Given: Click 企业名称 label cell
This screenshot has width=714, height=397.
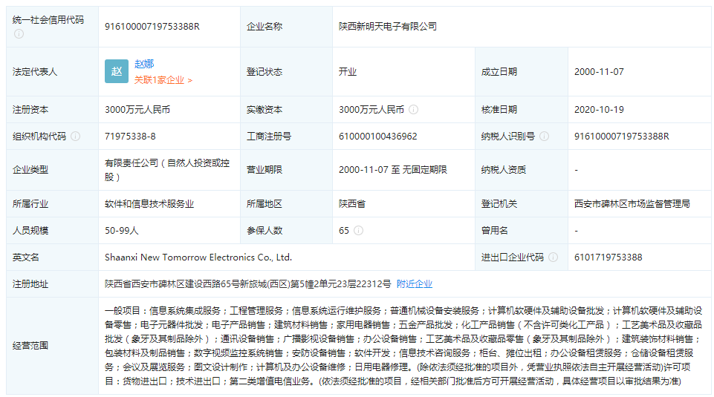Looking at the screenshot, I should (287, 27).
